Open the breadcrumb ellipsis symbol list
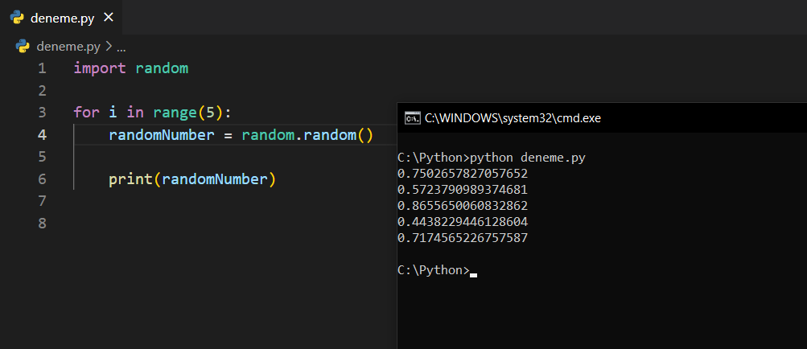This screenshot has width=807, height=349. [x=121, y=46]
